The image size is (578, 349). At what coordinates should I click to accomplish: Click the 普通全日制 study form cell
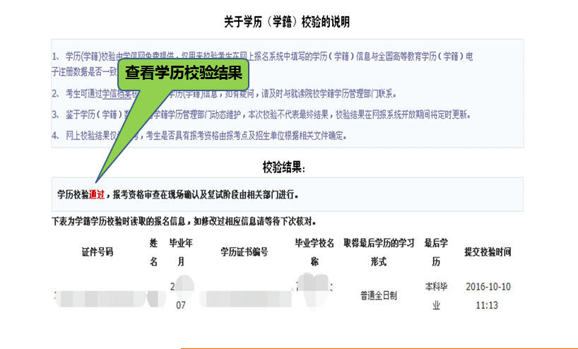[x=378, y=295]
